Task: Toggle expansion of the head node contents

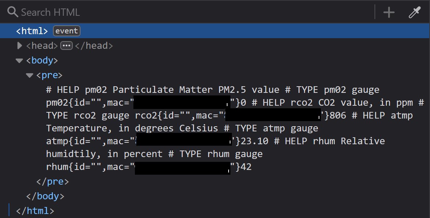Action: tap(19, 46)
